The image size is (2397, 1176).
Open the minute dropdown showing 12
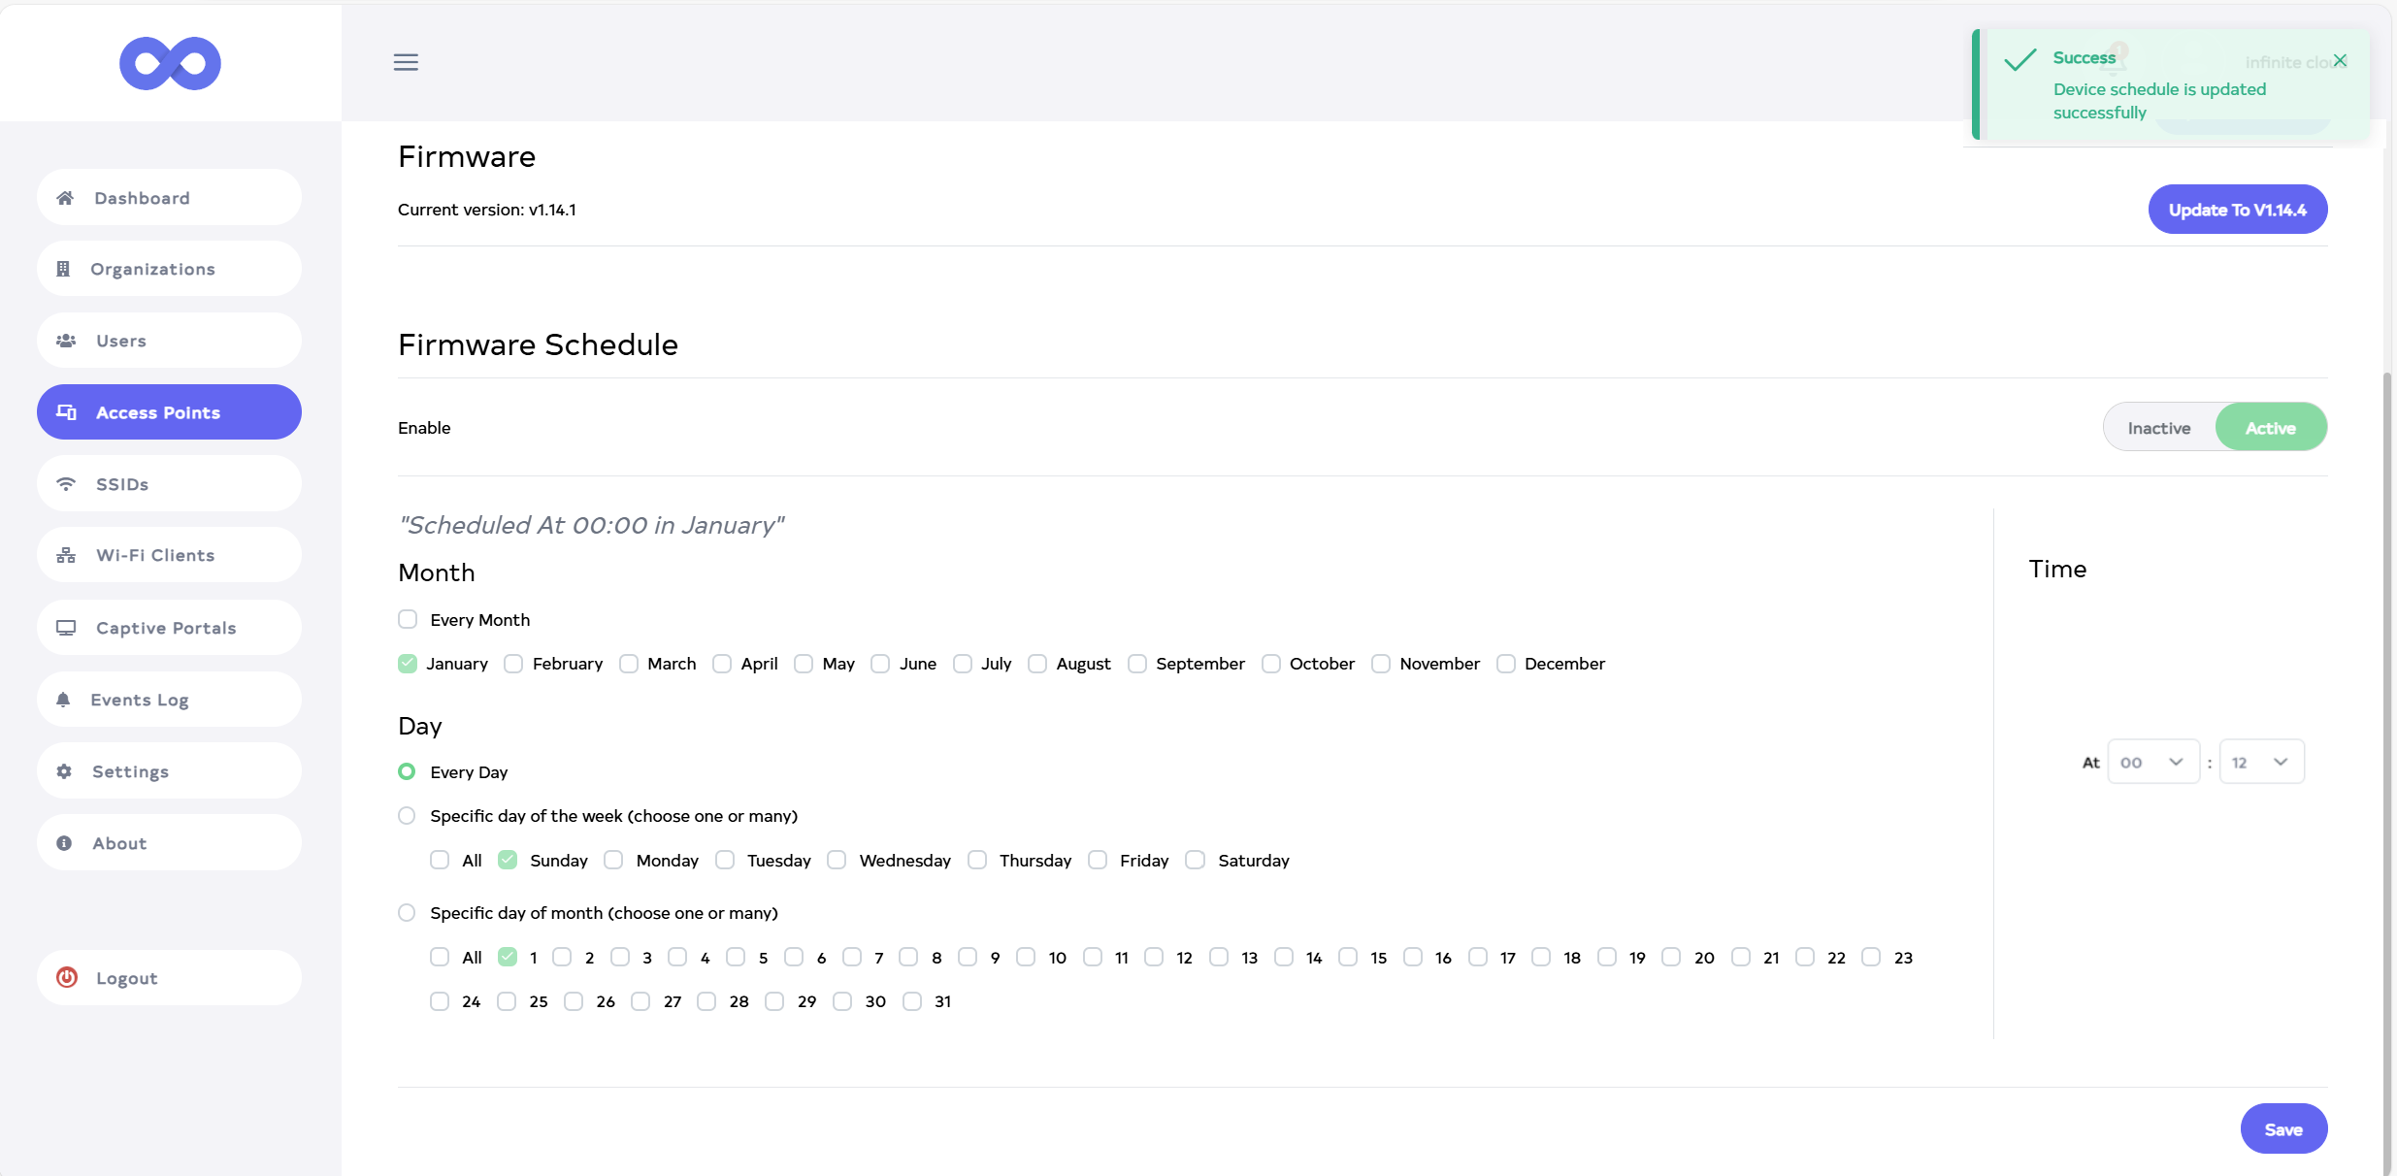[x=2261, y=763]
